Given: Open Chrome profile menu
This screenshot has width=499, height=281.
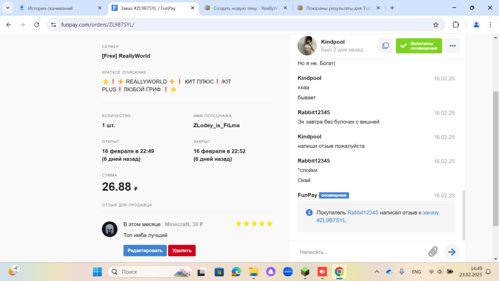Looking at the screenshot, I should 476,24.
